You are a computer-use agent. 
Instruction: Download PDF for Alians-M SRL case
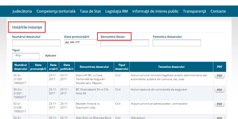220,76
